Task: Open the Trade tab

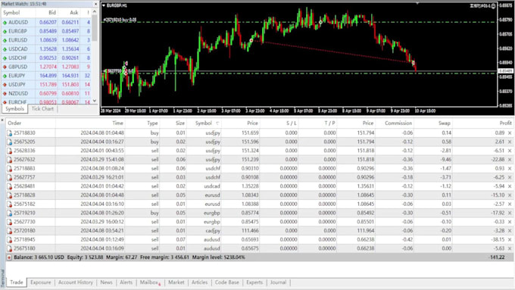Action: coord(17,282)
